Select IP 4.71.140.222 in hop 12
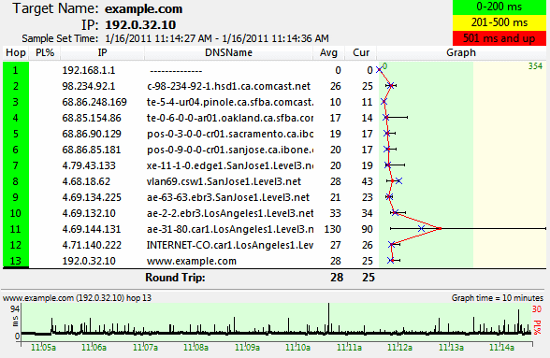 coord(92,245)
